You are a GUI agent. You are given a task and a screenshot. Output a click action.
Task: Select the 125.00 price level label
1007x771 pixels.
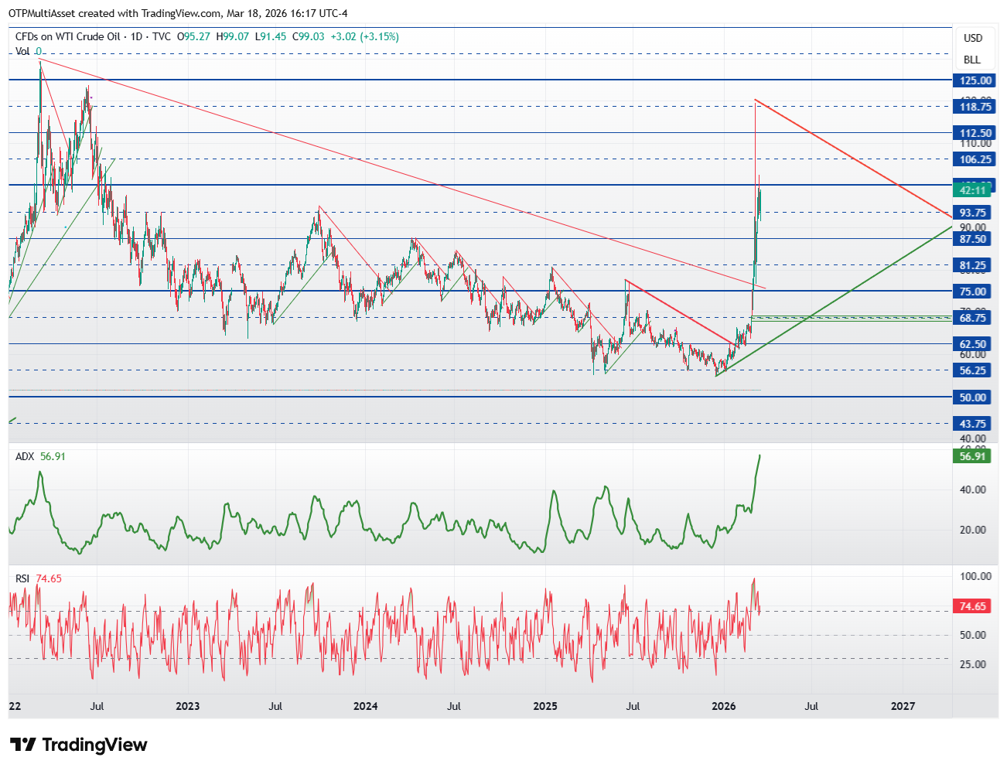[x=974, y=80]
